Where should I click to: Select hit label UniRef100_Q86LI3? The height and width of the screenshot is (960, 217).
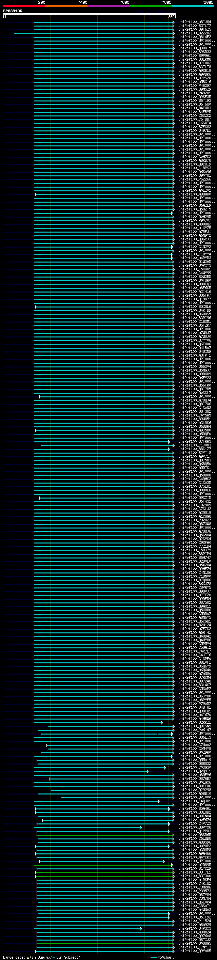[195, 738]
